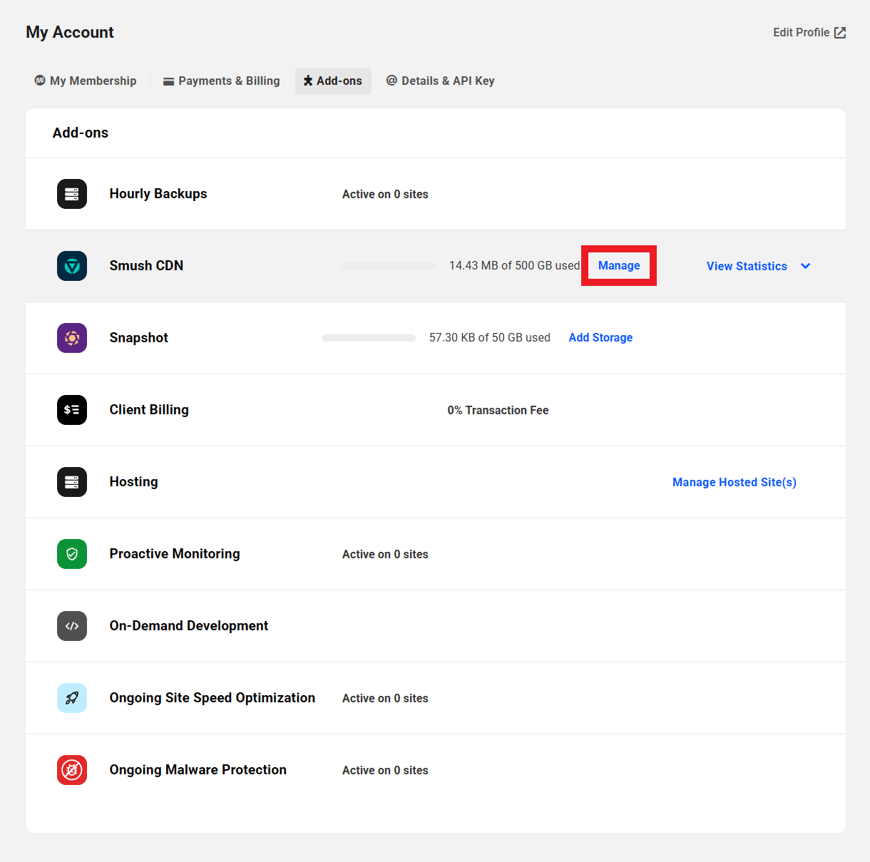The height and width of the screenshot is (862, 870).
Task: Open the Manage Hosted Site(s) link
Action: pos(735,483)
